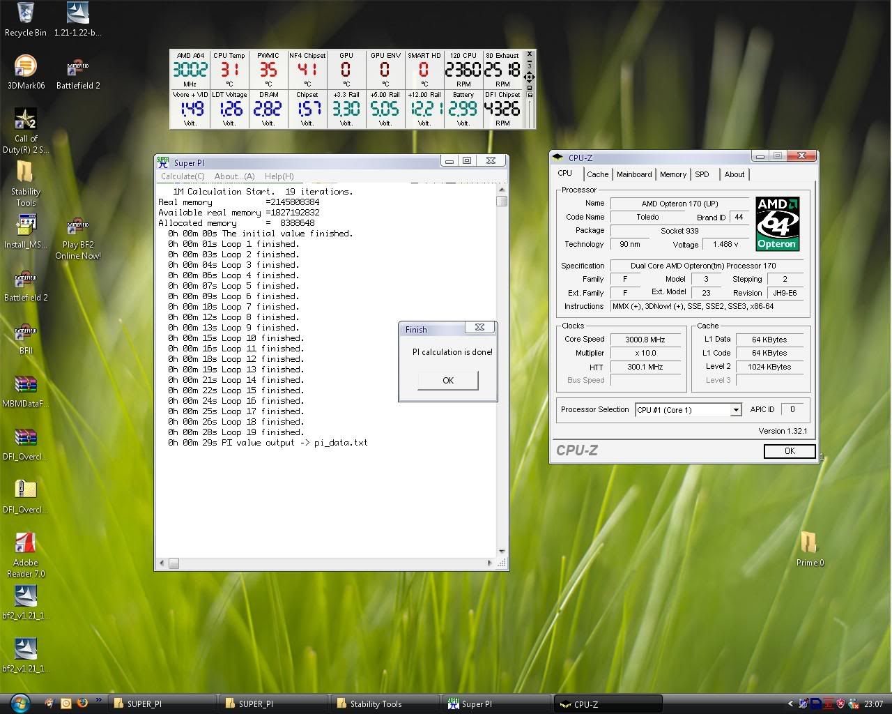Select the CPU tab in CPU-Z
Viewport: 892px width, 714px height.
[x=565, y=173]
